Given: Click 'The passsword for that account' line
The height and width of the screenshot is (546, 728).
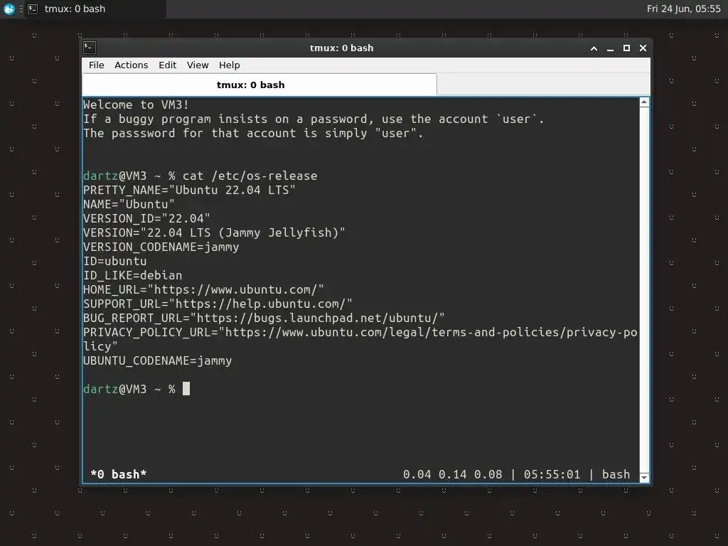Looking at the screenshot, I should click(253, 133).
